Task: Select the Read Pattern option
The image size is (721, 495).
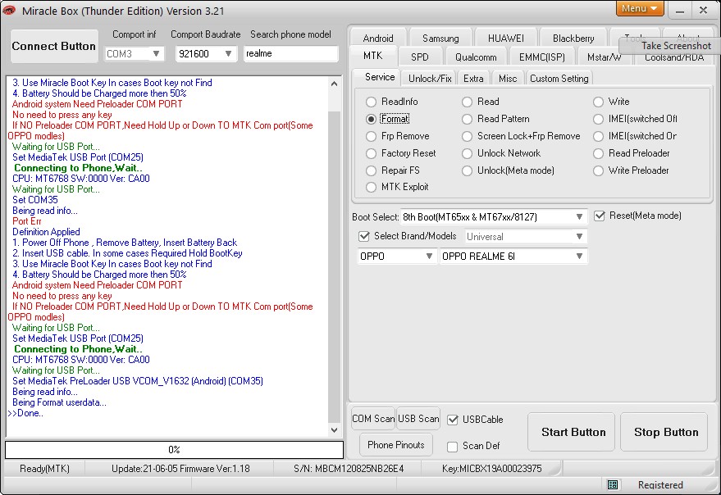Action: (468, 119)
